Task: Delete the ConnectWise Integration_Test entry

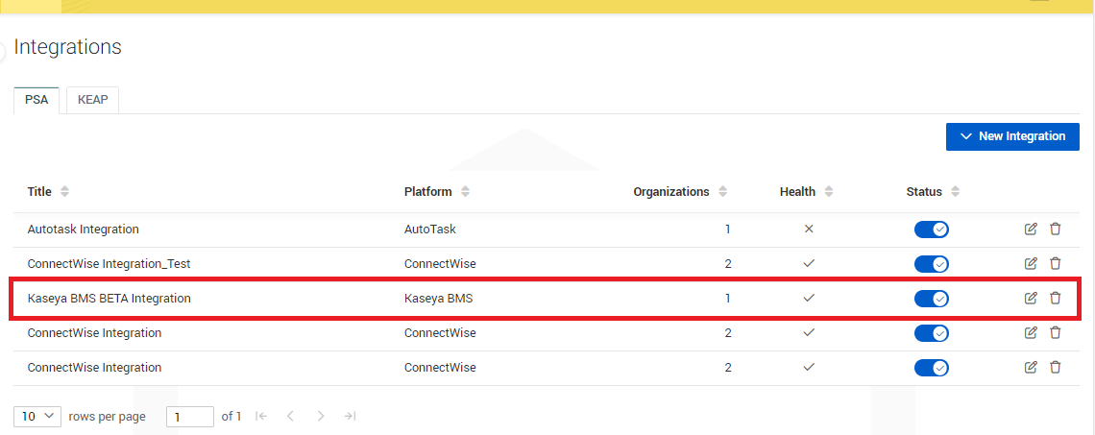Action: [1055, 264]
